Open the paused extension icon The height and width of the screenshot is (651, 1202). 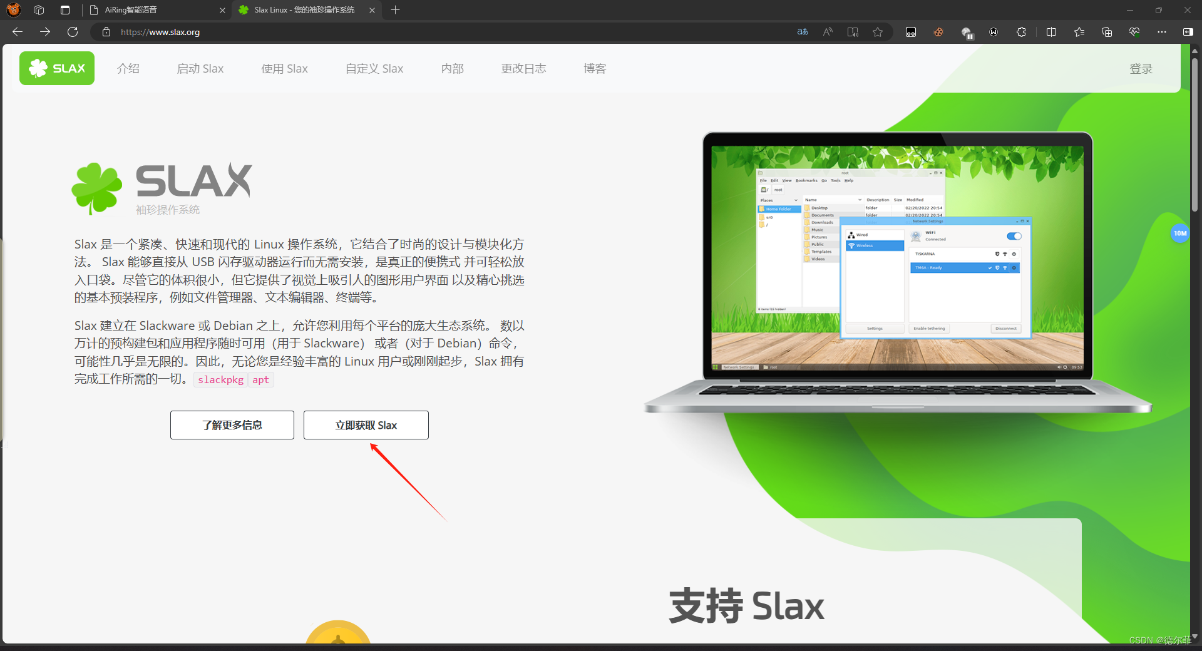pyautogui.click(x=967, y=33)
